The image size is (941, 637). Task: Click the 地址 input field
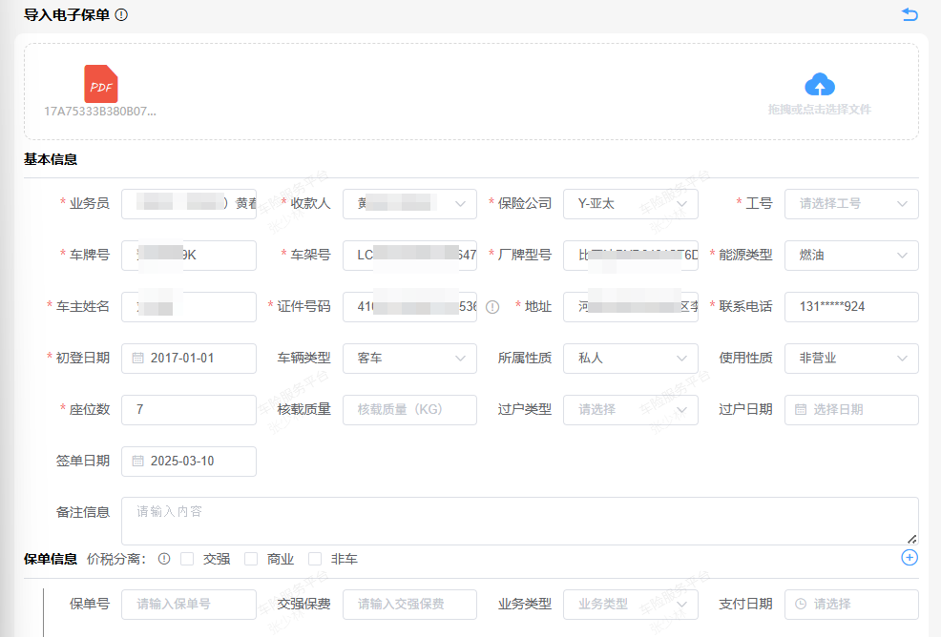[631, 307]
